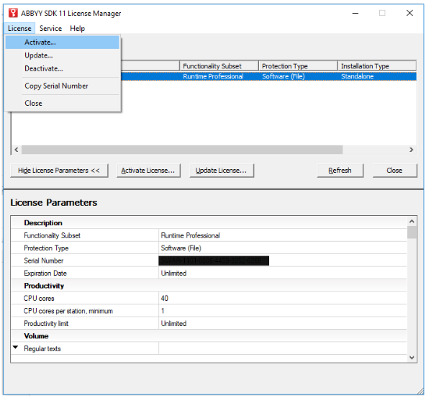The image size is (426, 398).
Task: Click the CPU cores label
Action: point(39,299)
